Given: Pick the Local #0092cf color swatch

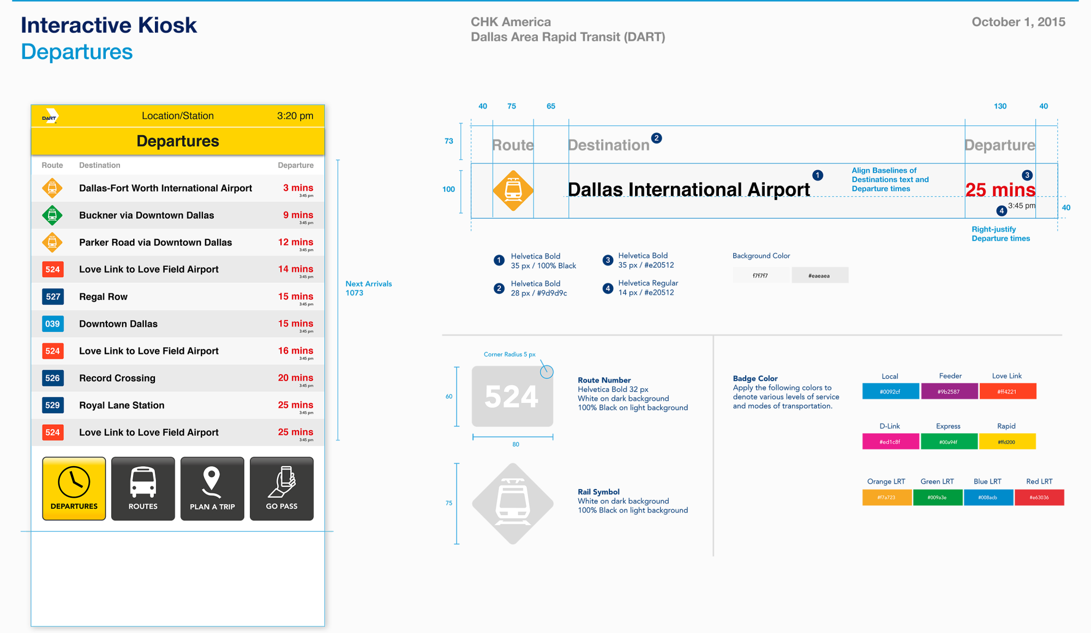Looking at the screenshot, I should 890,391.
